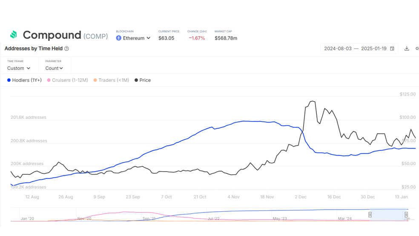
Task: Click the 4 Nov date label
Action: tap(233, 197)
